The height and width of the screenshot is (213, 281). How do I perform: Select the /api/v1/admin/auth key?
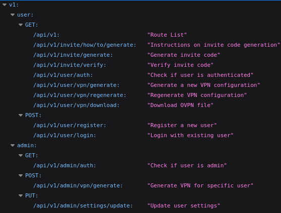pyautogui.click(x=64, y=165)
